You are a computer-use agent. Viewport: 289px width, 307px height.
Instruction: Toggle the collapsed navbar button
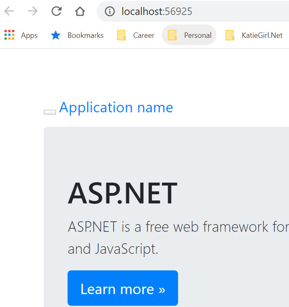click(x=50, y=112)
